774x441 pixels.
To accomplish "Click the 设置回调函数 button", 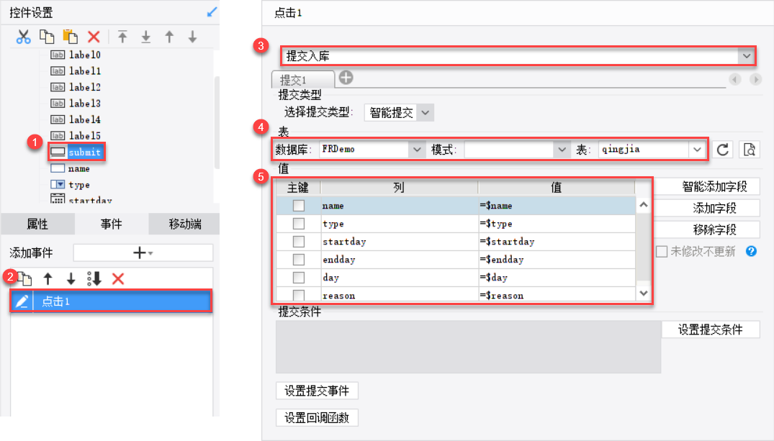I will (317, 418).
